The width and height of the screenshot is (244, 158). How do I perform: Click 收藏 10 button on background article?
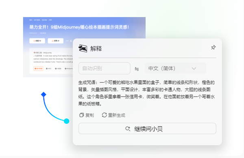(37, 41)
